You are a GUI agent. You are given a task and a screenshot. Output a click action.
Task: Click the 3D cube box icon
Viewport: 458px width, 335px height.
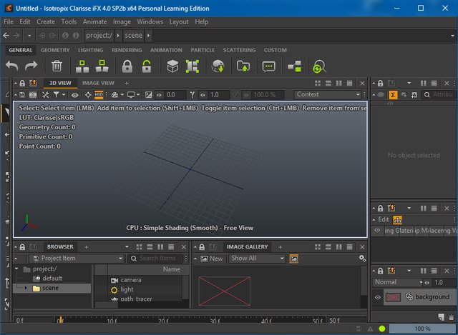172,66
